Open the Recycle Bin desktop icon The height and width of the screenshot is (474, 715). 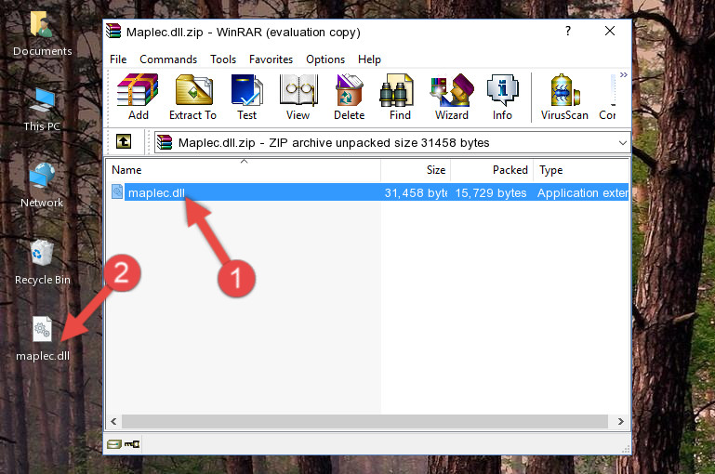point(43,262)
